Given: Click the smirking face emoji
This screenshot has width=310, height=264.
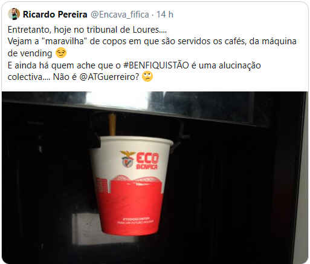Looking at the screenshot, I should [x=61, y=53].
